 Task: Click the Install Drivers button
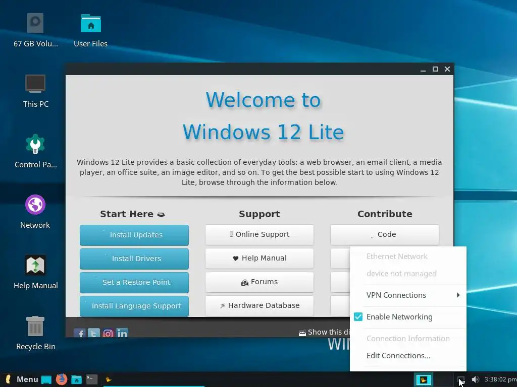click(x=134, y=259)
